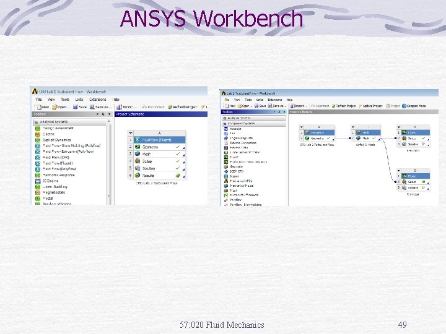Click Import icon in Lab 2 Workbench toolbar

click(x=292, y=106)
